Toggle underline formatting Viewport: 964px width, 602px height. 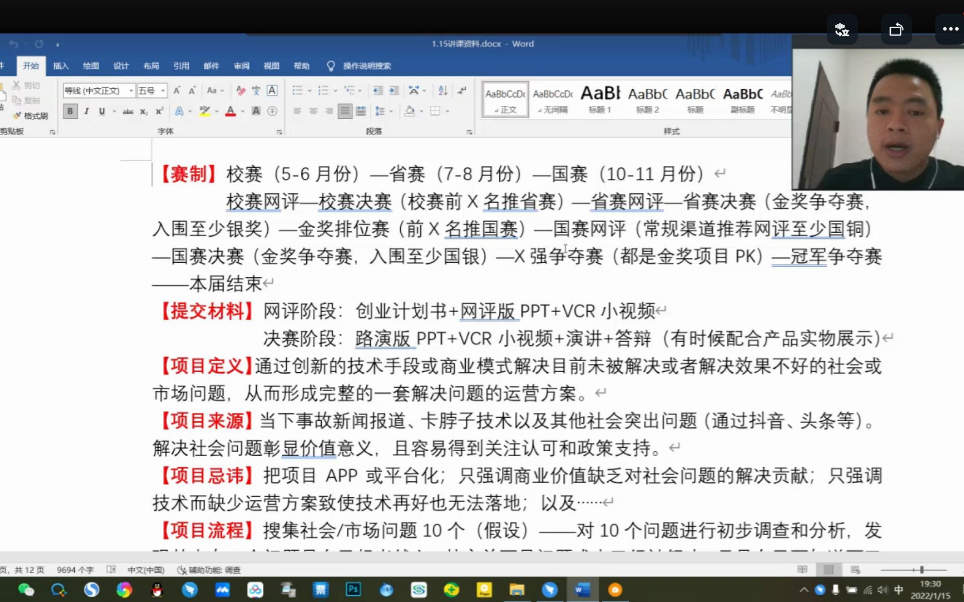(102, 111)
